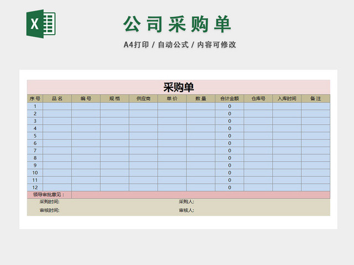Select the 品名 header cell
354x265 pixels.
57,98
